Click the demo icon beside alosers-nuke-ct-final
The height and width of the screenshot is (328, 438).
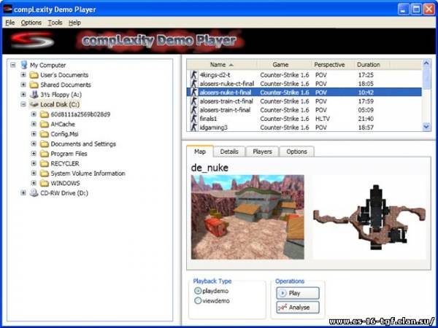coord(193,83)
